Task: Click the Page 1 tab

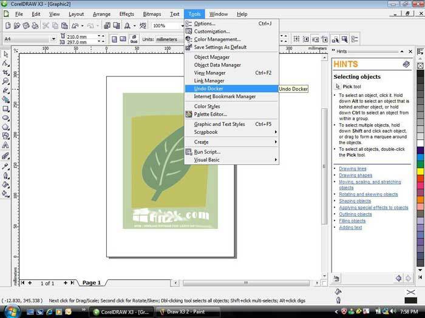Action: click(91, 283)
